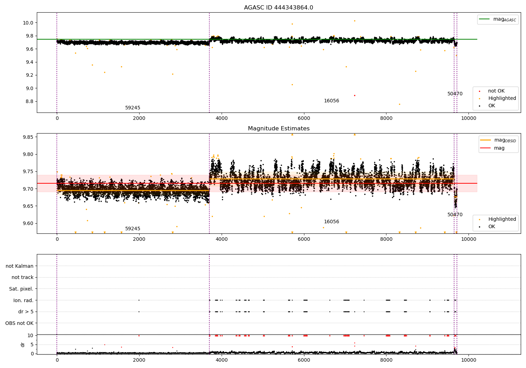Click the 9.75 y-axis tick label

[28, 172]
